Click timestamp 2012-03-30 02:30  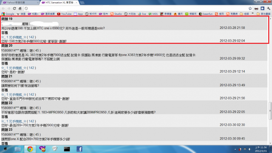pos(232,125)
